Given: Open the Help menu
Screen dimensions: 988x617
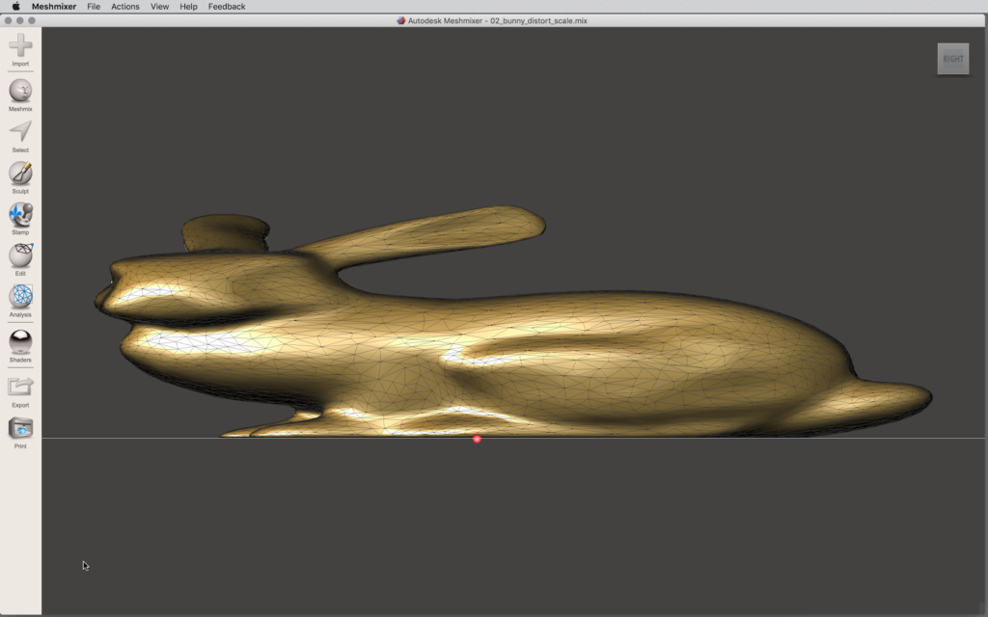Looking at the screenshot, I should (x=188, y=7).
